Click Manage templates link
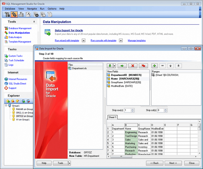This screenshot has width=203, height=169. [137, 41]
